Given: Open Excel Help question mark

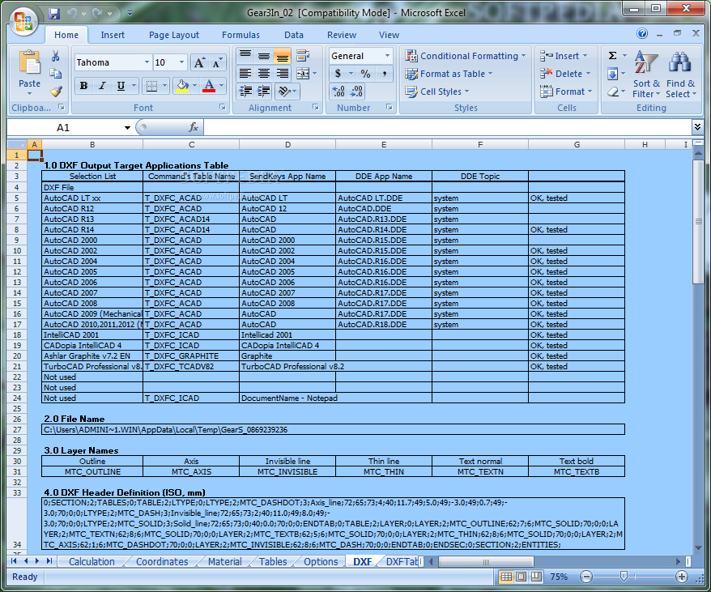Looking at the screenshot, I should pyautogui.click(x=642, y=33).
